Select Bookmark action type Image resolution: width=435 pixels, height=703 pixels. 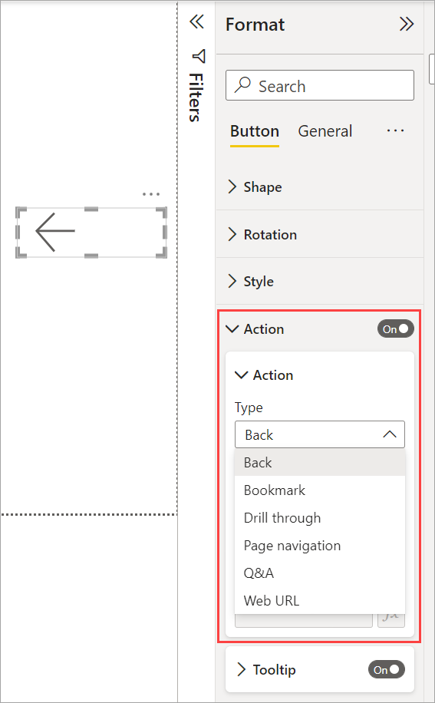[x=320, y=490]
